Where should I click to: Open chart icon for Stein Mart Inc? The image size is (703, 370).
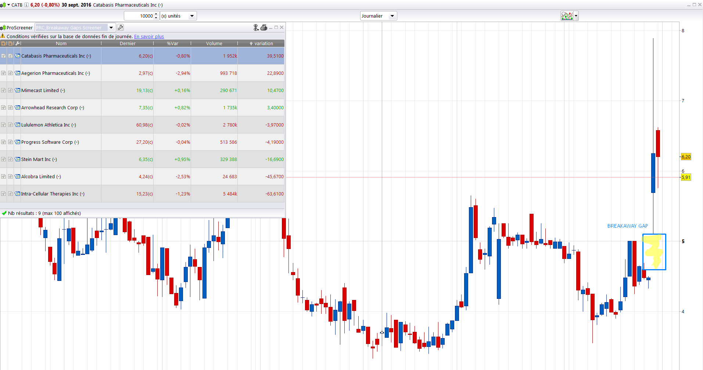(x=17, y=159)
